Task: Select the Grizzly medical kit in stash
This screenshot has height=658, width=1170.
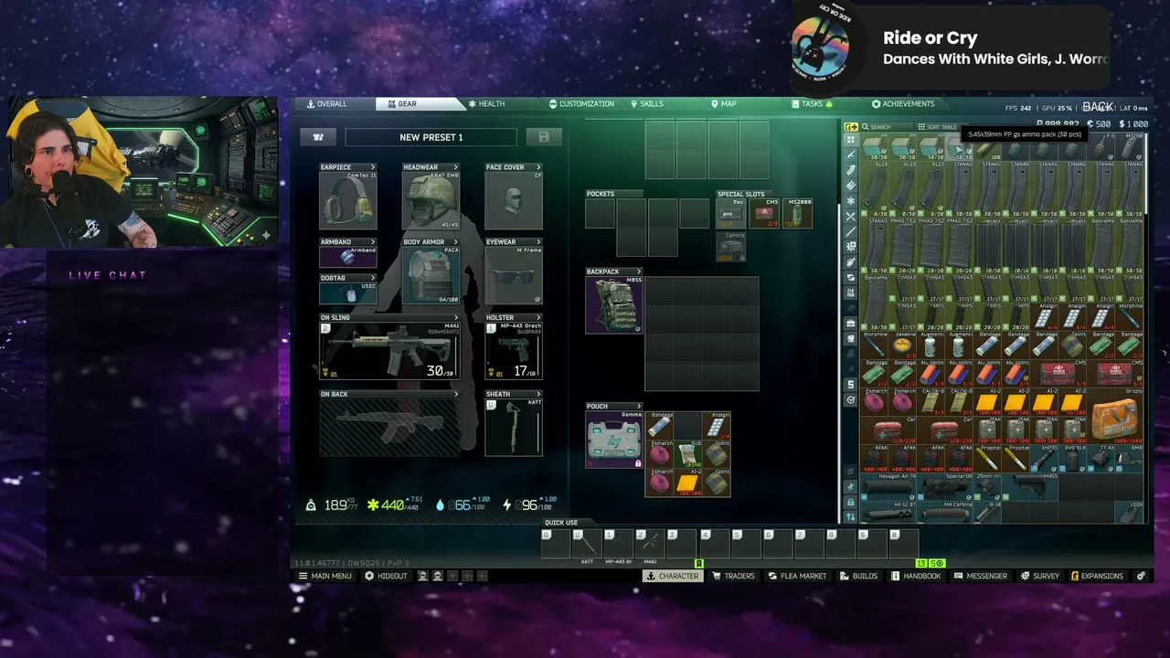Action: click(1116, 415)
